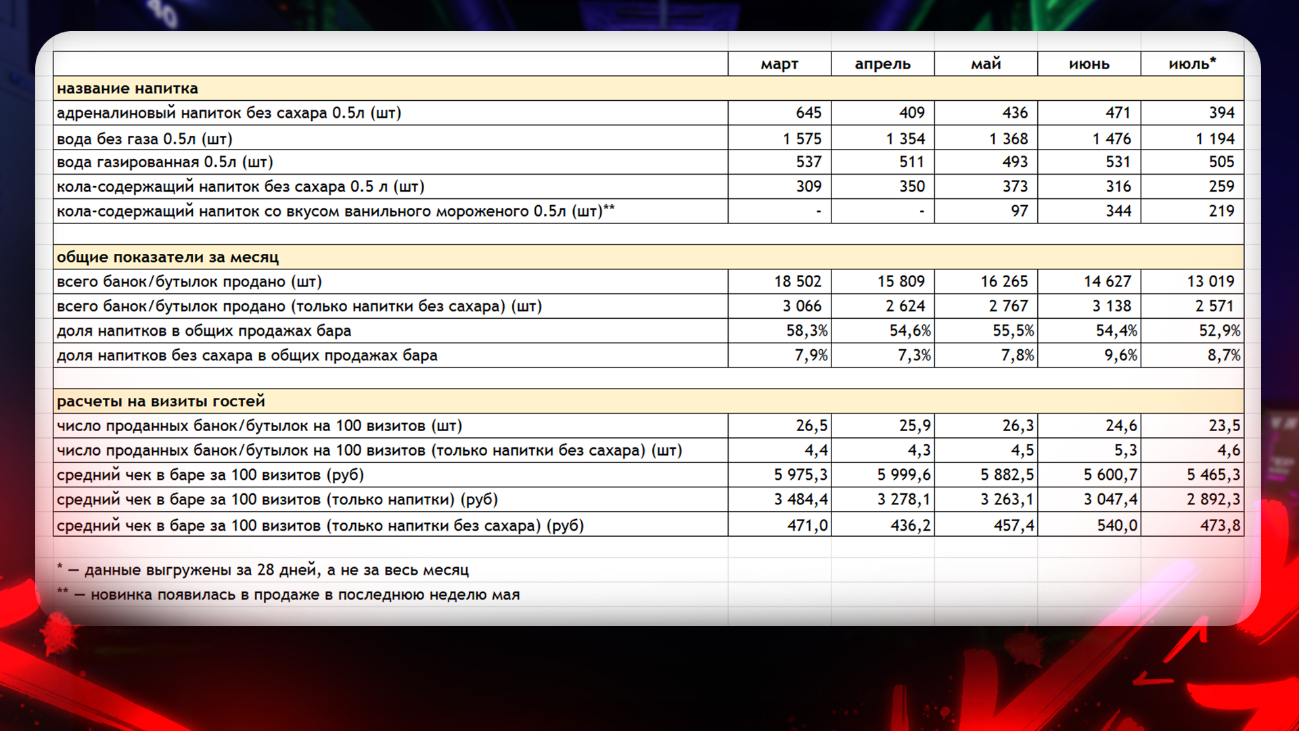Select the cell with value 344
The image size is (1299, 731).
(1089, 211)
